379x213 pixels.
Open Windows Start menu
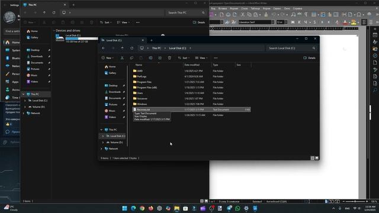[x=124, y=208]
